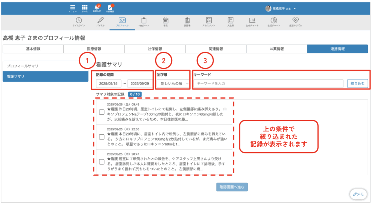Click the キーワード input field

(x=268, y=84)
